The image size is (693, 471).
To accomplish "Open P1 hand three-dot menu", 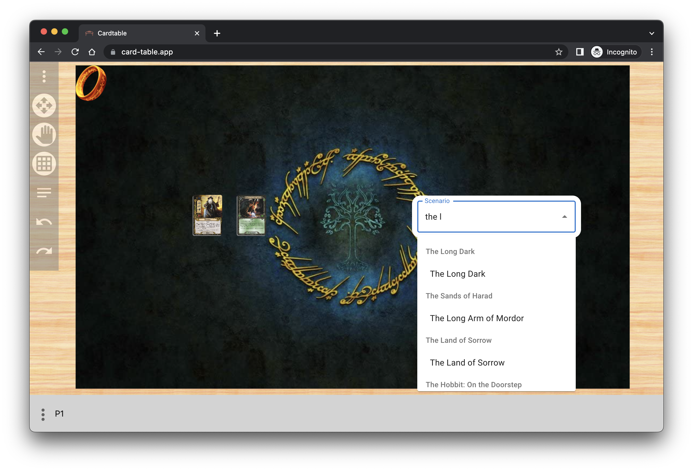I will coord(43,415).
